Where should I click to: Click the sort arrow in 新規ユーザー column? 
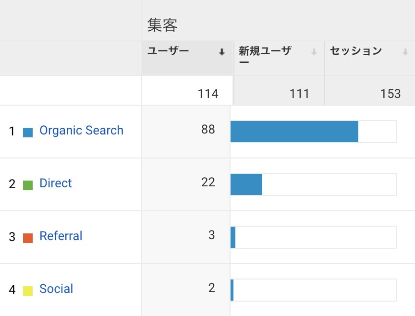314,52
